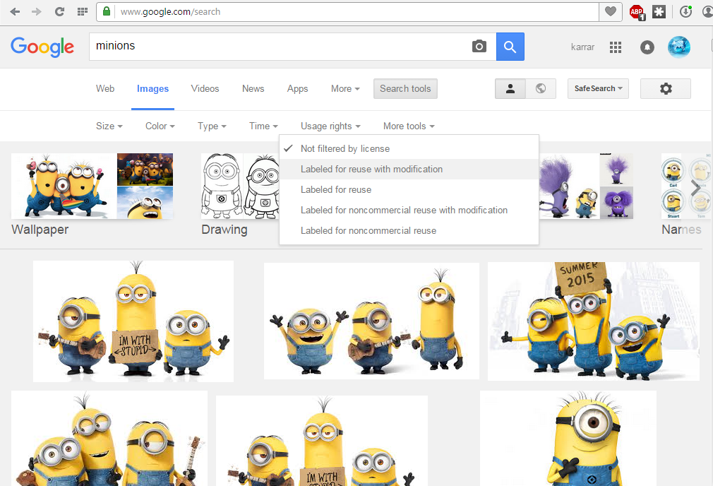The image size is (713, 486).
Task: Open the asterisk extension icon
Action: 659,11
